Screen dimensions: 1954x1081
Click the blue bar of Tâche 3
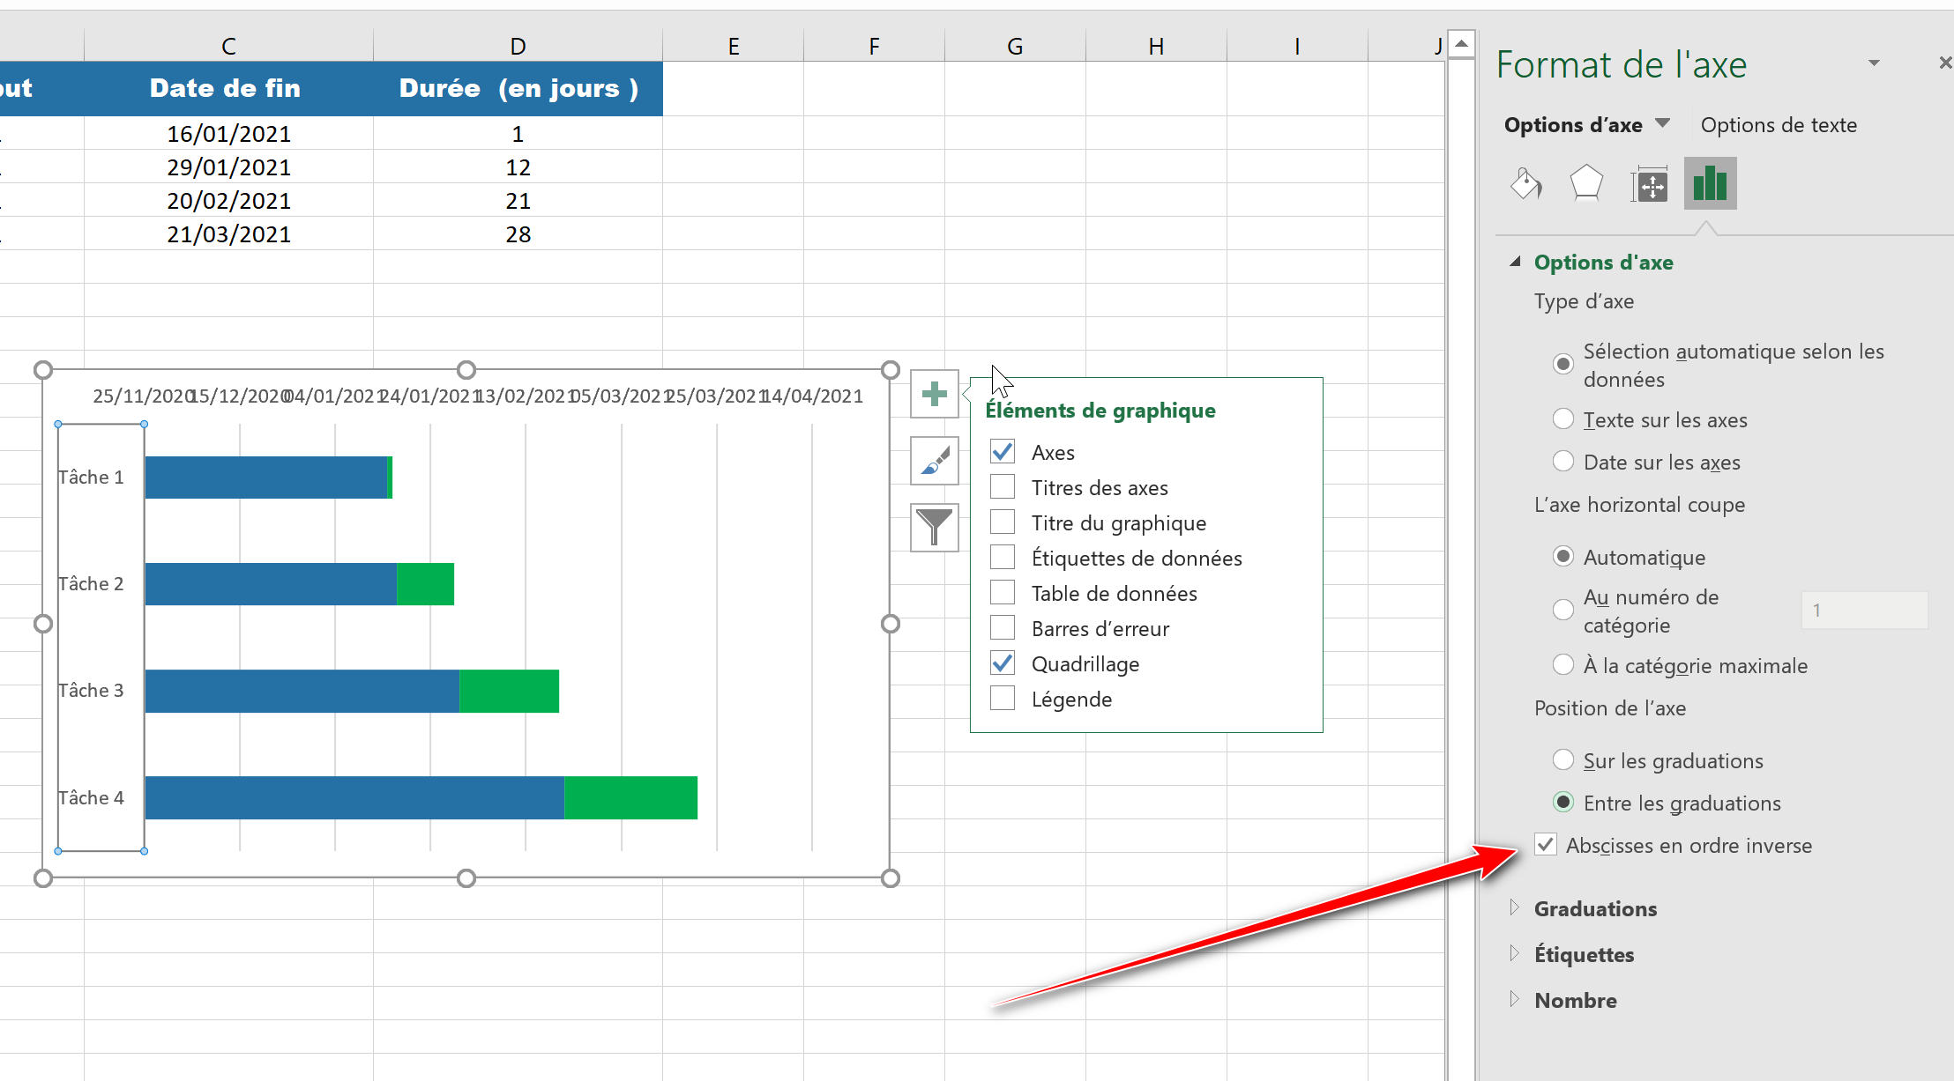pos(302,691)
